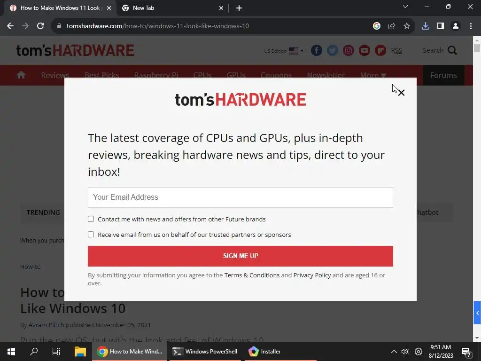
Task: Open Chrome downloads icon
Action: click(x=426, y=26)
